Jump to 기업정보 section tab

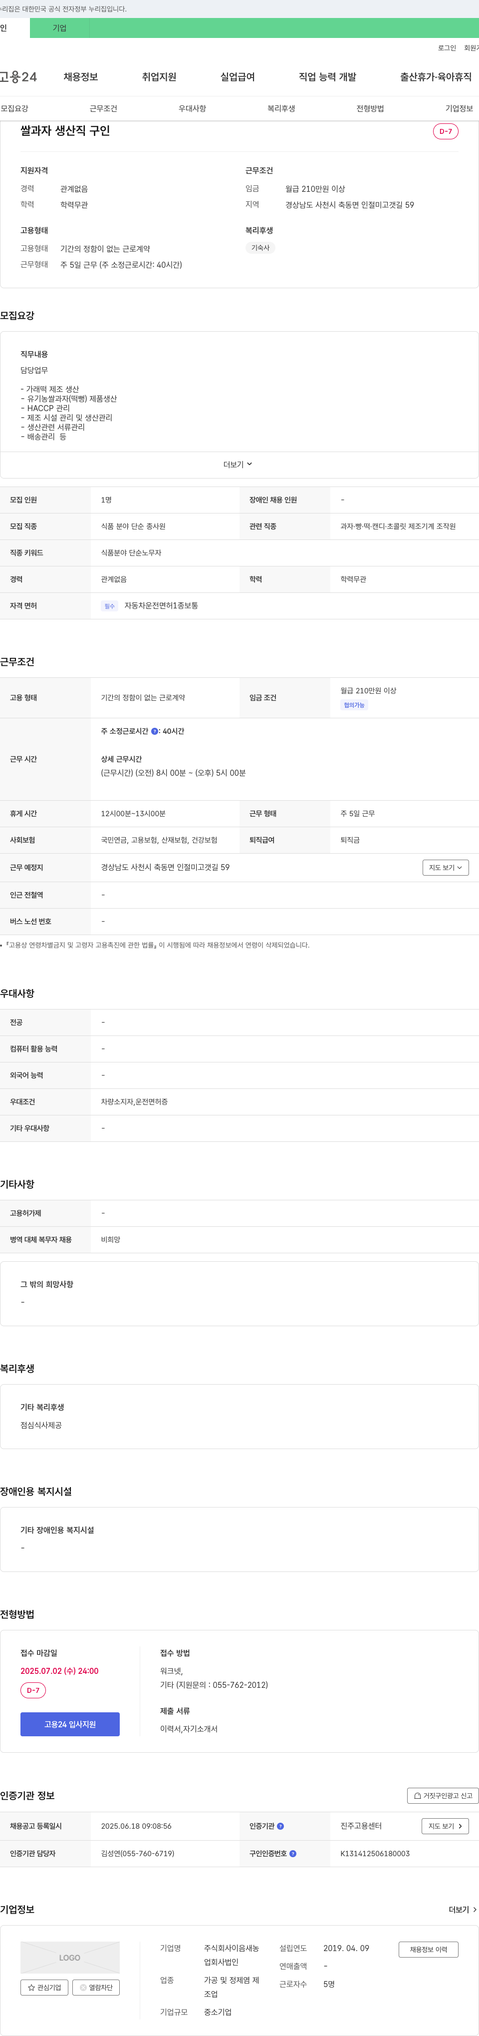[x=459, y=108]
